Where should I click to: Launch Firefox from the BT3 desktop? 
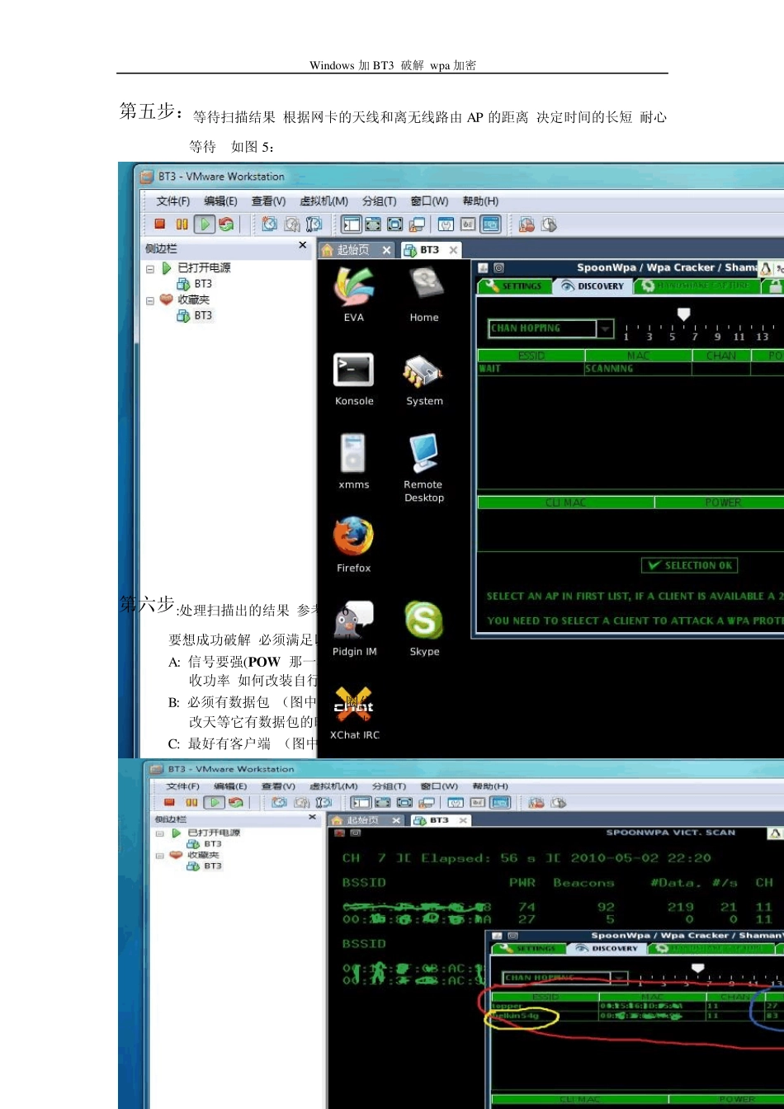point(353,545)
